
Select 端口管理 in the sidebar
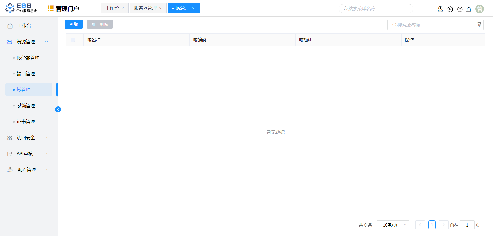click(x=26, y=74)
